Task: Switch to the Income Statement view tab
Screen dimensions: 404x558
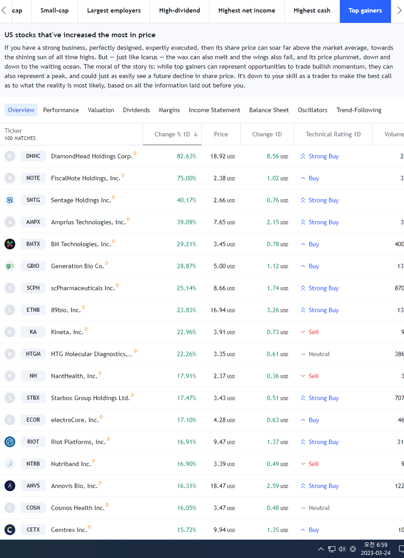Action: tap(215, 110)
